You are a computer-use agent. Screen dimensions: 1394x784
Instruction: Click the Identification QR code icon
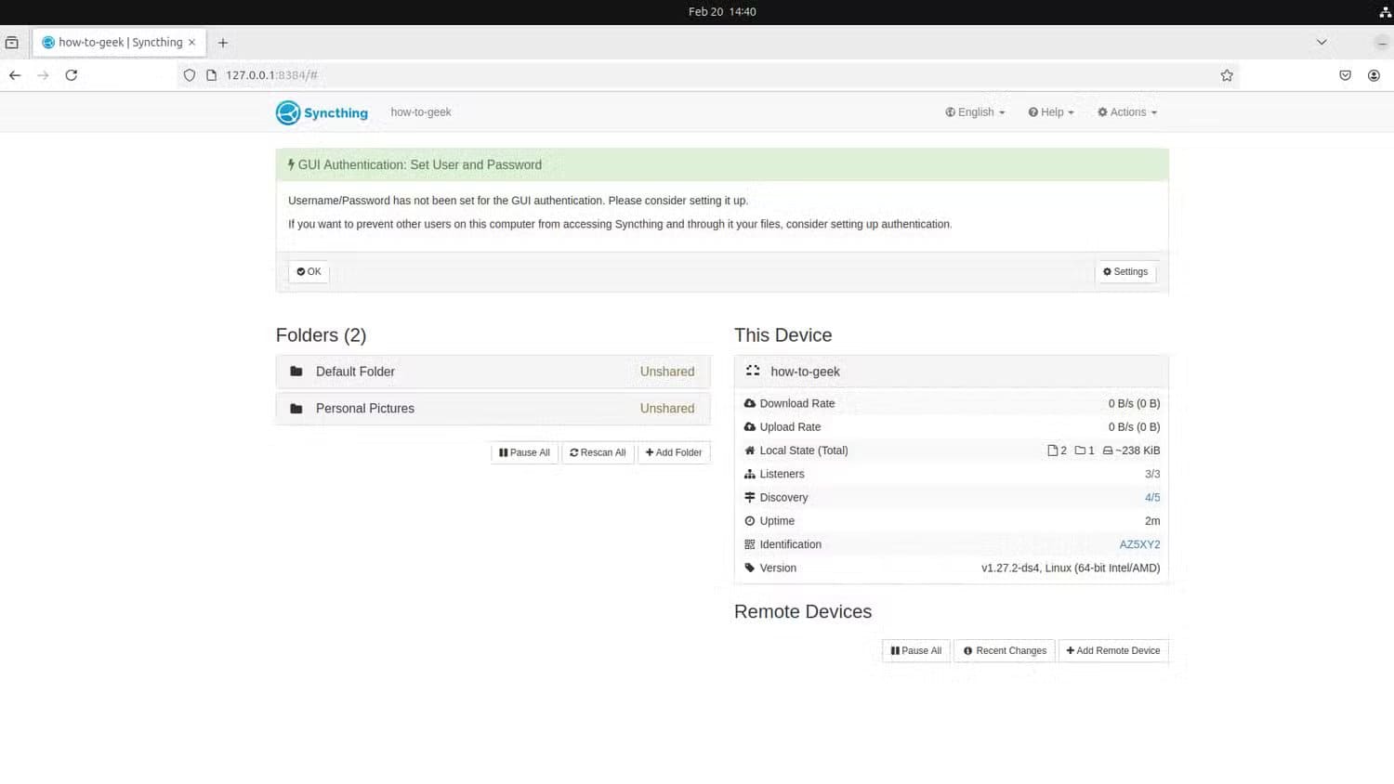(x=750, y=544)
